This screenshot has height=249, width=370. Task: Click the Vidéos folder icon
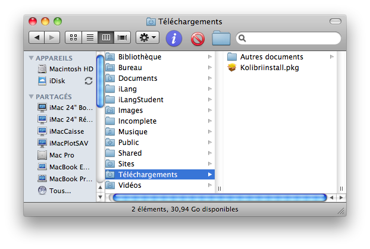click(x=110, y=185)
